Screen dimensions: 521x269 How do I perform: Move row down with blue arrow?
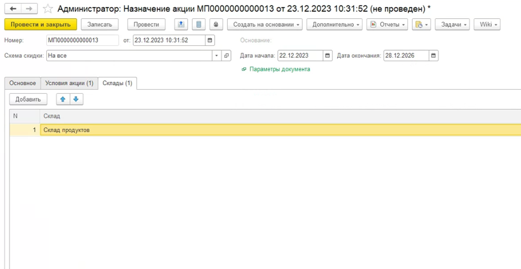pyautogui.click(x=75, y=99)
